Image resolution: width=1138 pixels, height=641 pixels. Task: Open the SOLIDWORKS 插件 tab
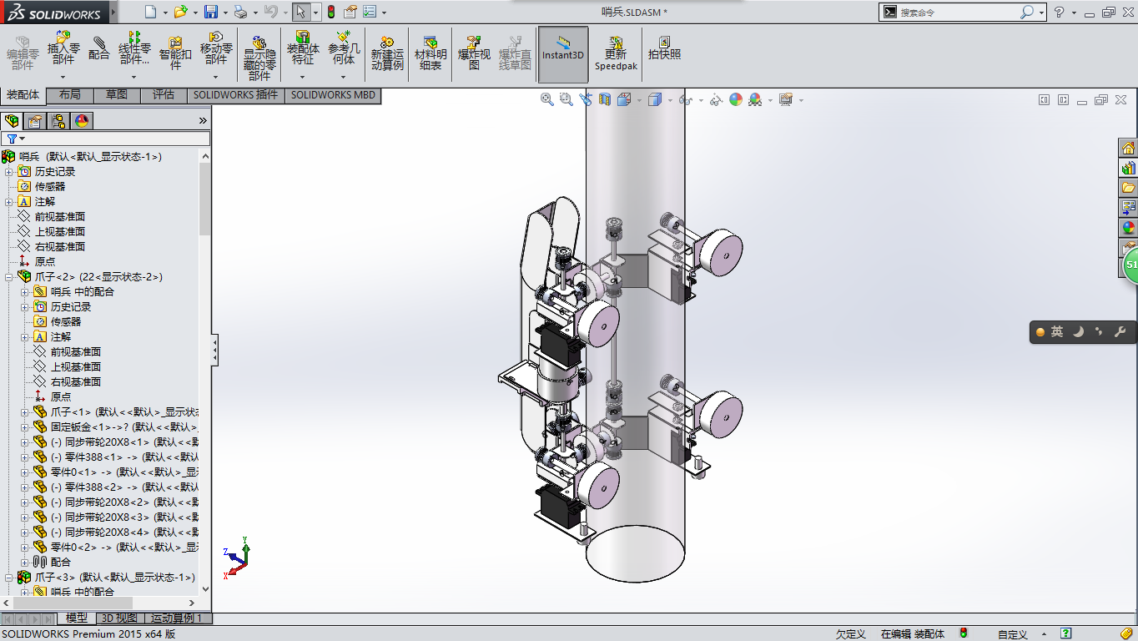236,95
